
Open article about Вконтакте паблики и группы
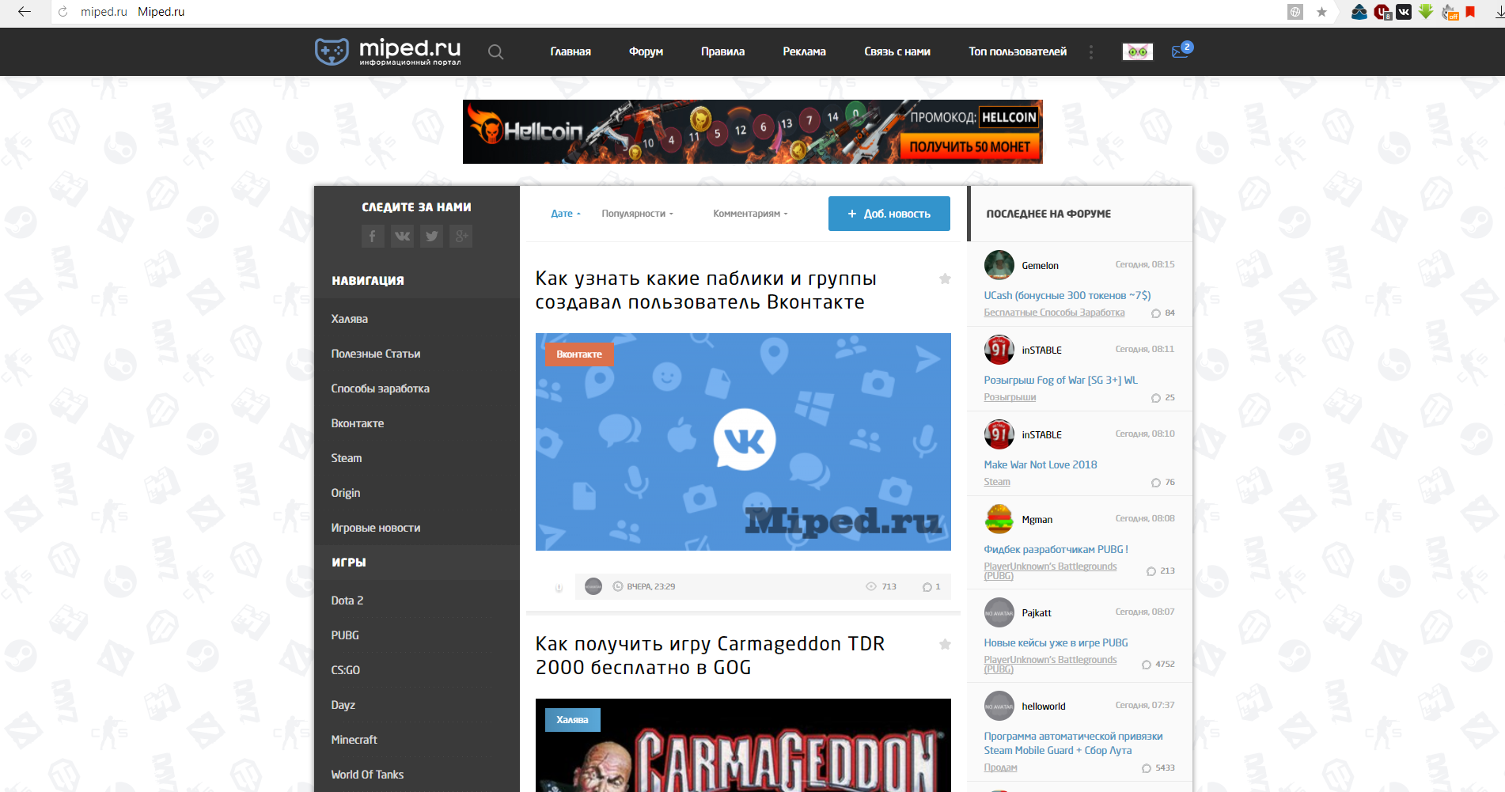[706, 290]
